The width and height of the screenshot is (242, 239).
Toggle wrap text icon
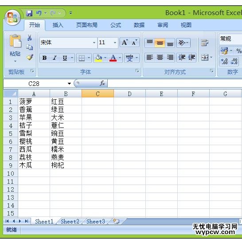[205, 42]
